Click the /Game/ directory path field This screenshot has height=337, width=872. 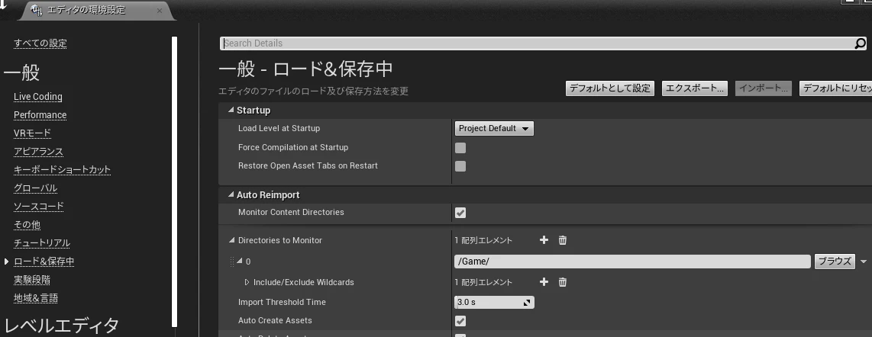632,262
